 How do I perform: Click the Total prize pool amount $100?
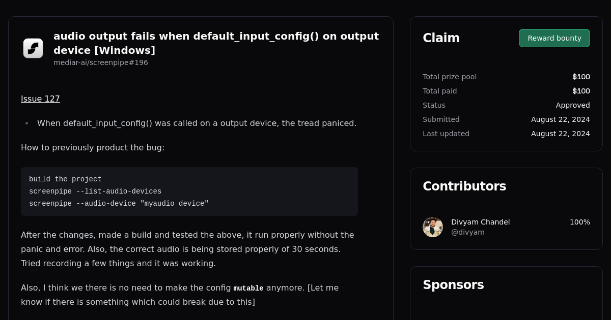[x=581, y=77]
